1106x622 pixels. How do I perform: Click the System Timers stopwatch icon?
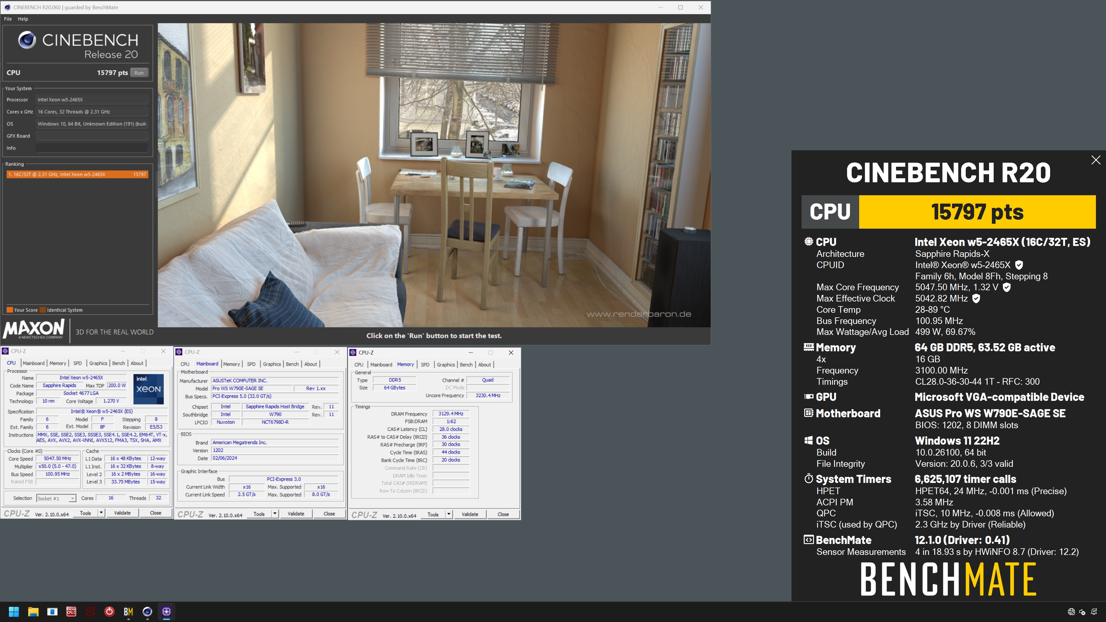click(808, 479)
